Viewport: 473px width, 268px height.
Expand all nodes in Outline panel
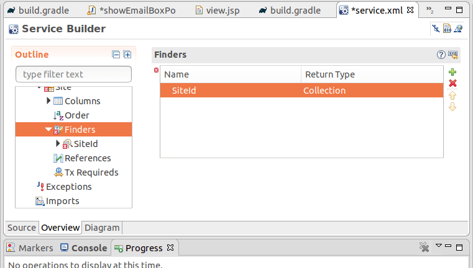pos(127,55)
